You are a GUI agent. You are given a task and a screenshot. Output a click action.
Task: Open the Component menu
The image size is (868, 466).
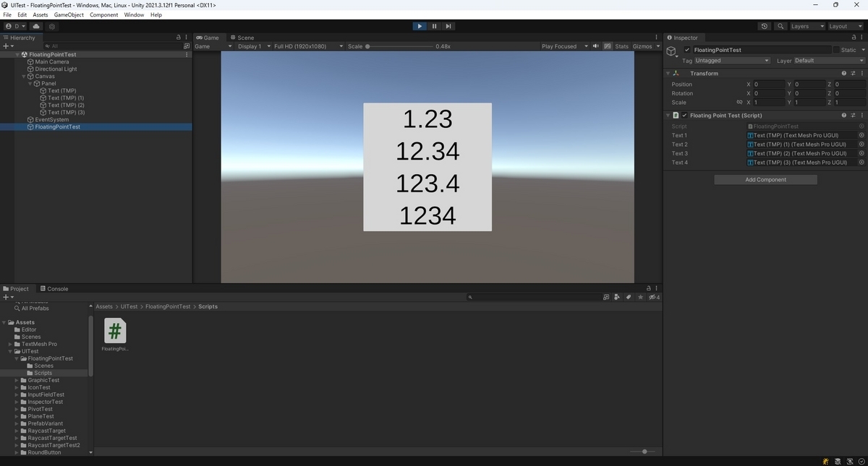click(x=103, y=14)
